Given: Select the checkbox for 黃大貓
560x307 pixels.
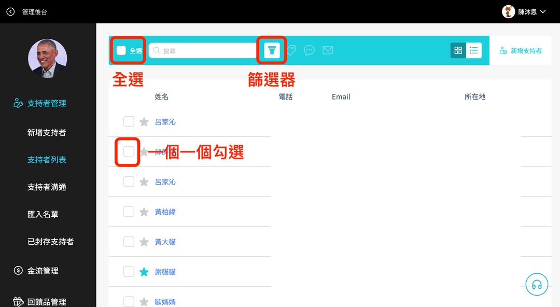Looking at the screenshot, I should click(x=129, y=242).
